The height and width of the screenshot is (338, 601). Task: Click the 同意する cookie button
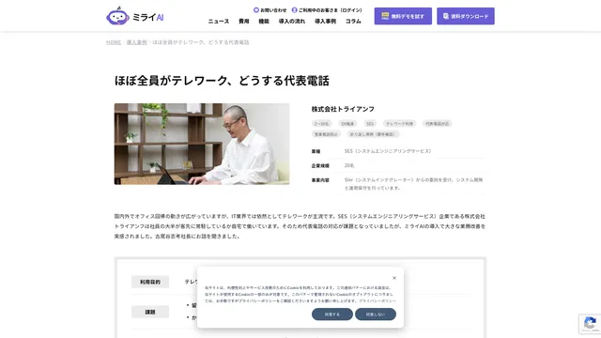tap(331, 315)
